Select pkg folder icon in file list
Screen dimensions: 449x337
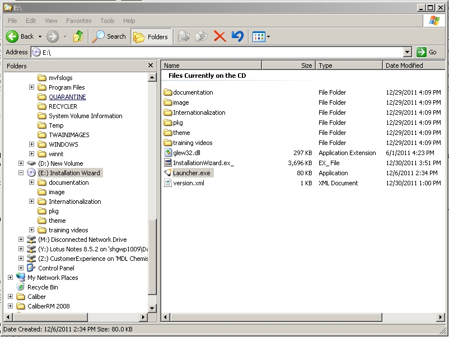[x=168, y=123]
